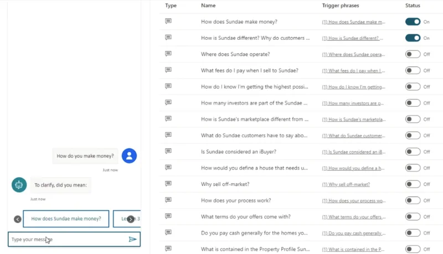Click the send message arrow icon
Screen dimensions: 443x254
pyautogui.click(x=132, y=239)
